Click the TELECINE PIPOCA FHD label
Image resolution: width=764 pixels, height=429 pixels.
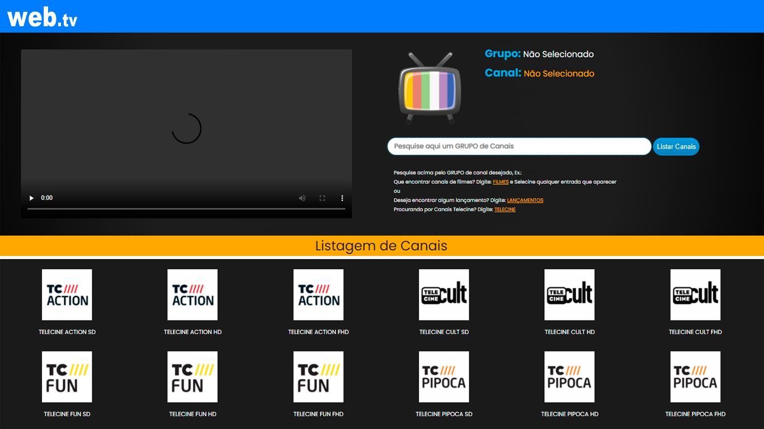(695, 414)
